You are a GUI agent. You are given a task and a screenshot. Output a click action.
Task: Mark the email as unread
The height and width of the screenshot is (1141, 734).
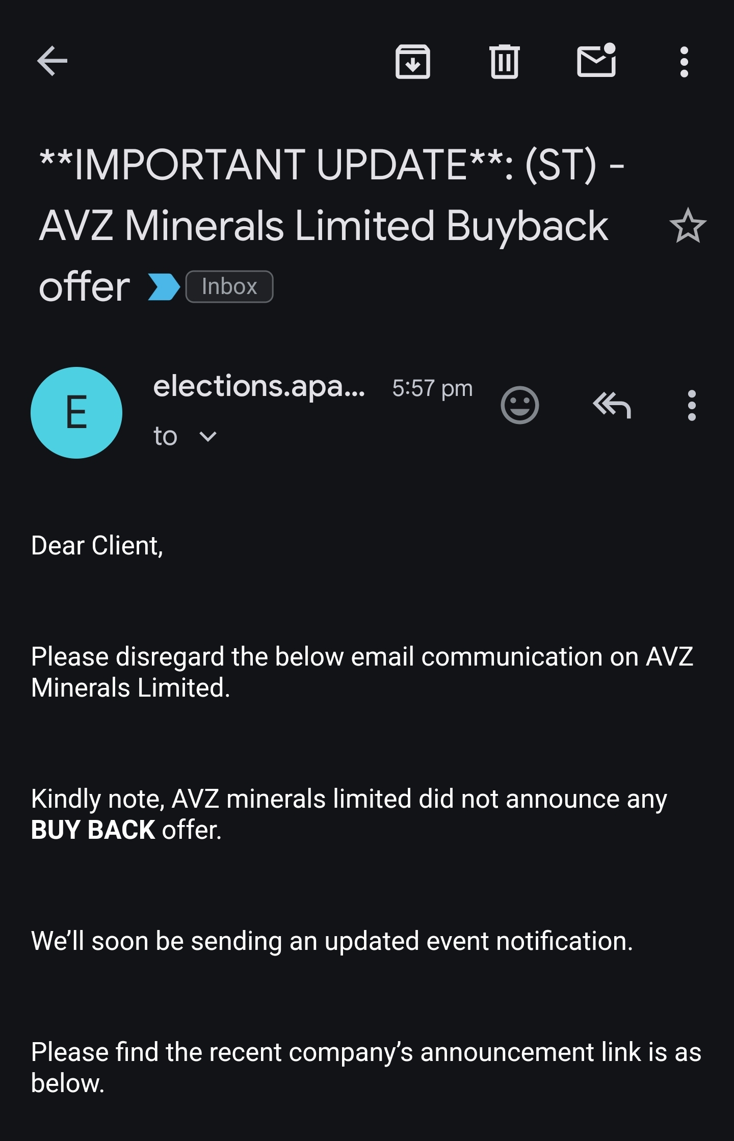click(596, 60)
